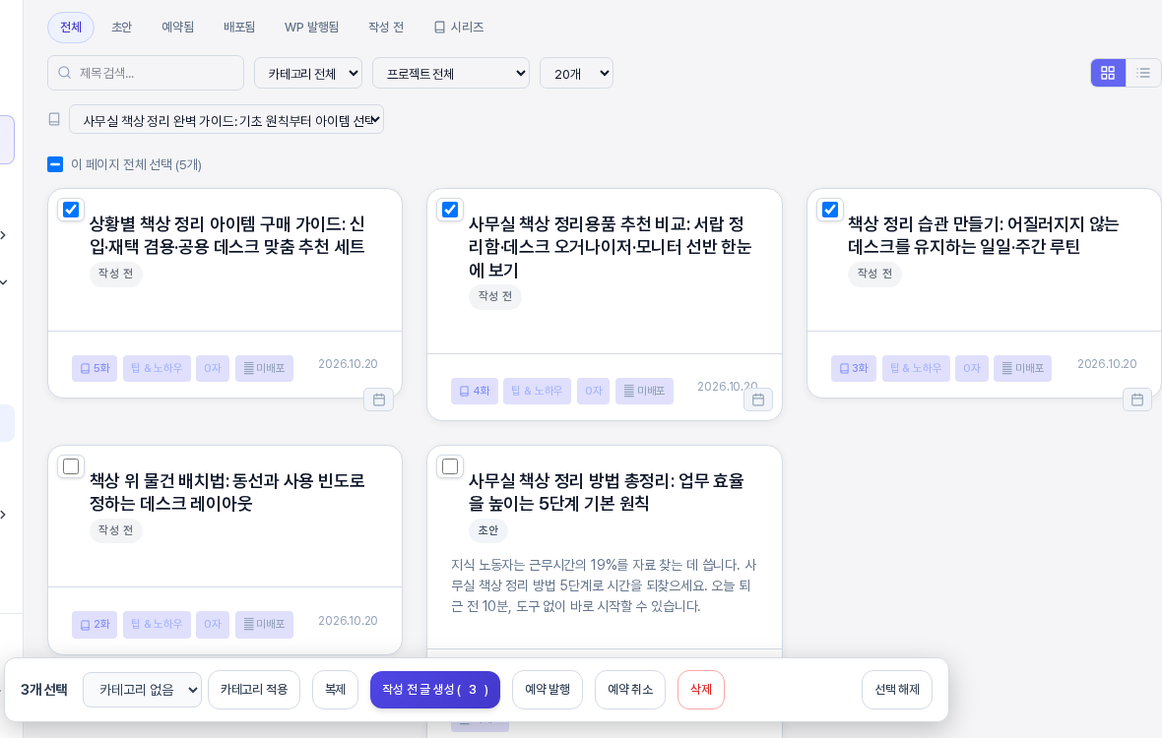Click the 4화 episode badge
The image size is (1162, 738).
[475, 391]
